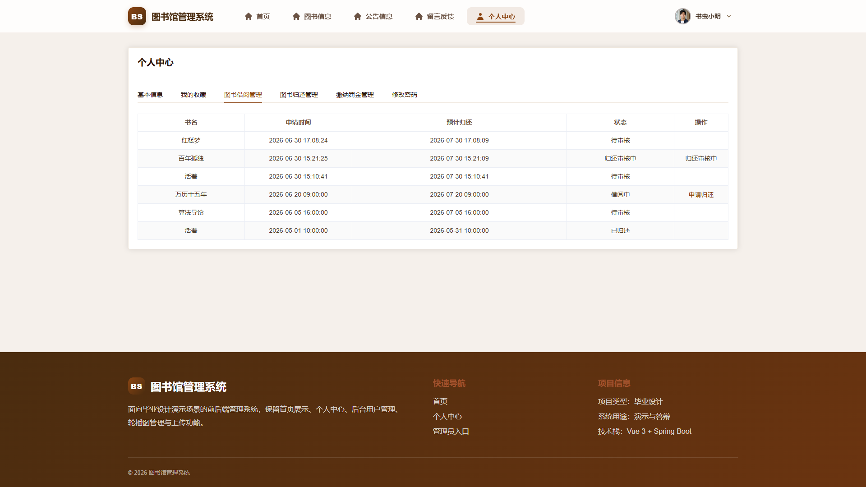The height and width of the screenshot is (487, 866).
Task: Click the house icon next to 公告信息
Action: pos(358,16)
